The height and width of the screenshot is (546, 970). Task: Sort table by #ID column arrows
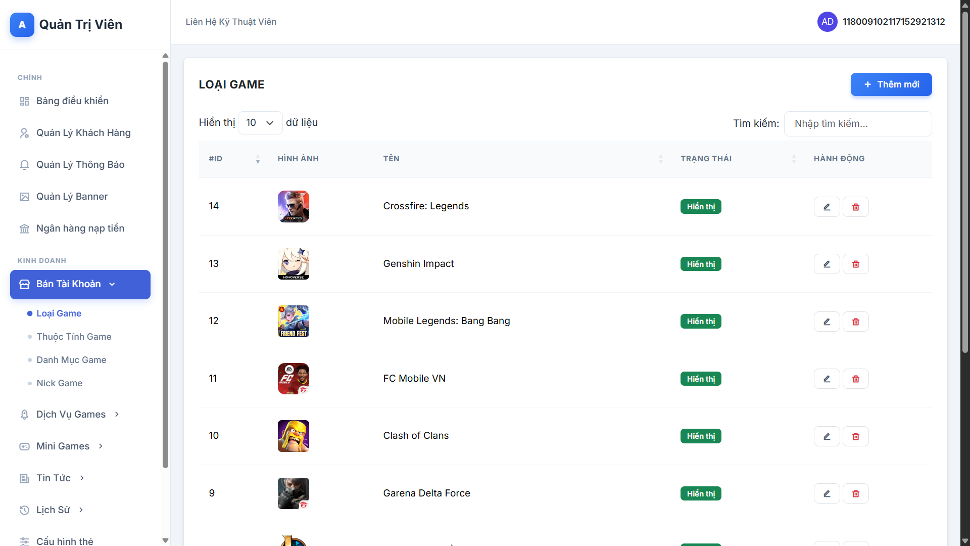point(258,159)
